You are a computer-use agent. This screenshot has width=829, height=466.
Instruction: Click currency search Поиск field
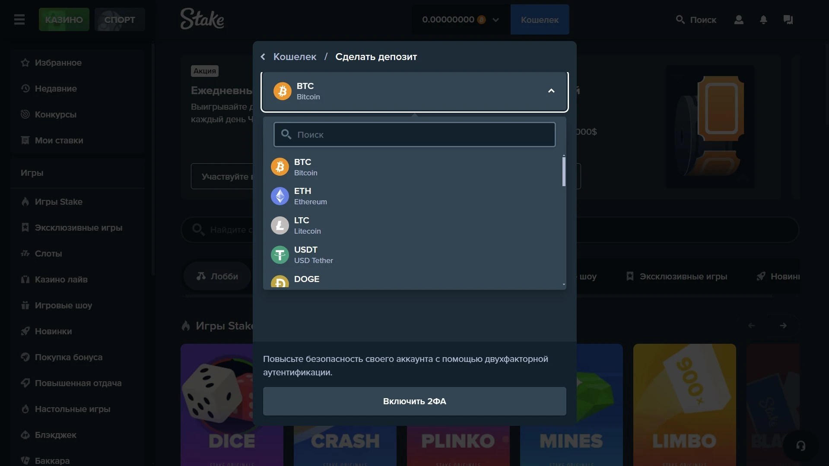click(414, 135)
